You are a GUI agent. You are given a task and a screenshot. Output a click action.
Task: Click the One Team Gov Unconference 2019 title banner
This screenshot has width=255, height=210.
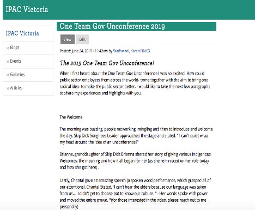(x=136, y=26)
